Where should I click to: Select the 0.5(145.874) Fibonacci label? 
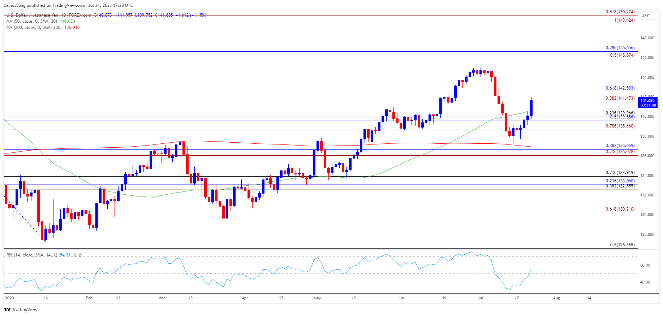622,55
